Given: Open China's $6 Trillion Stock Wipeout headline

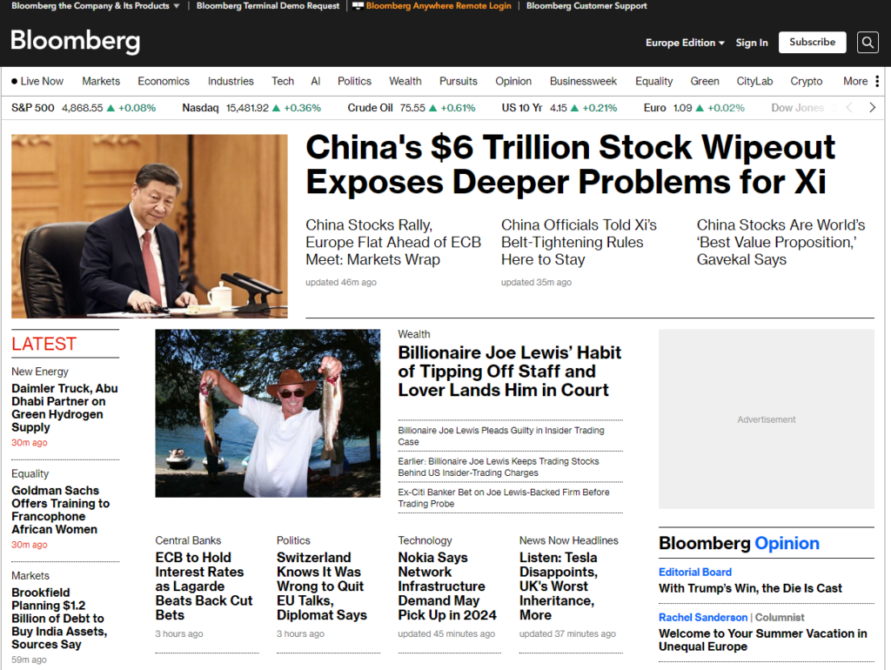Looking at the screenshot, I should pyautogui.click(x=571, y=164).
